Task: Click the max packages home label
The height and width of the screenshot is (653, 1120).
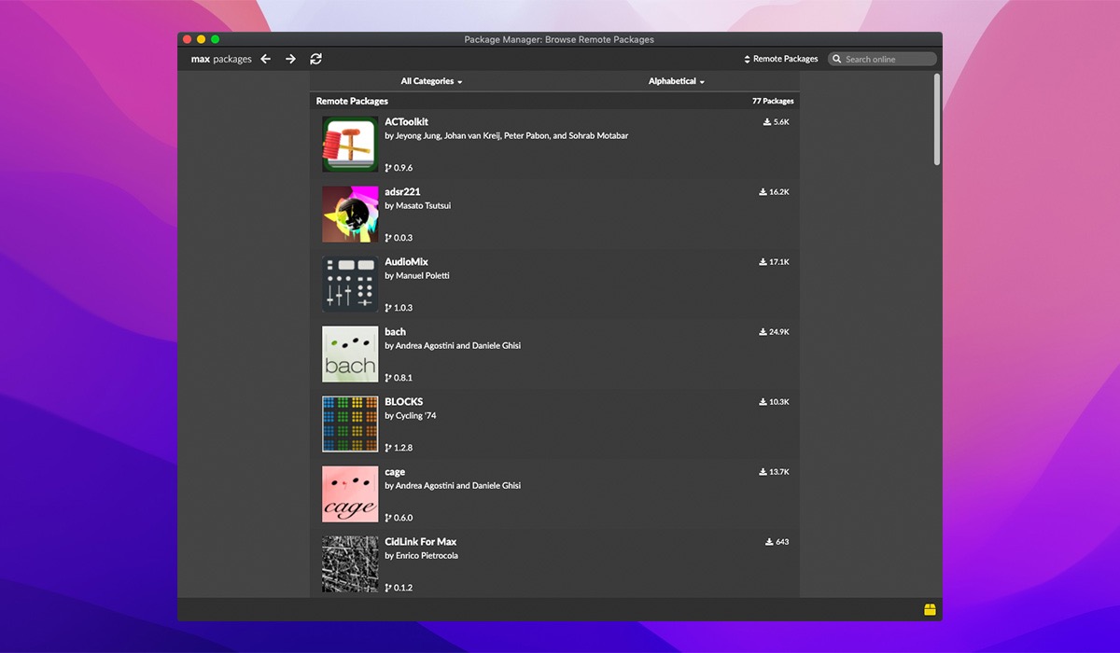Action: (x=221, y=59)
